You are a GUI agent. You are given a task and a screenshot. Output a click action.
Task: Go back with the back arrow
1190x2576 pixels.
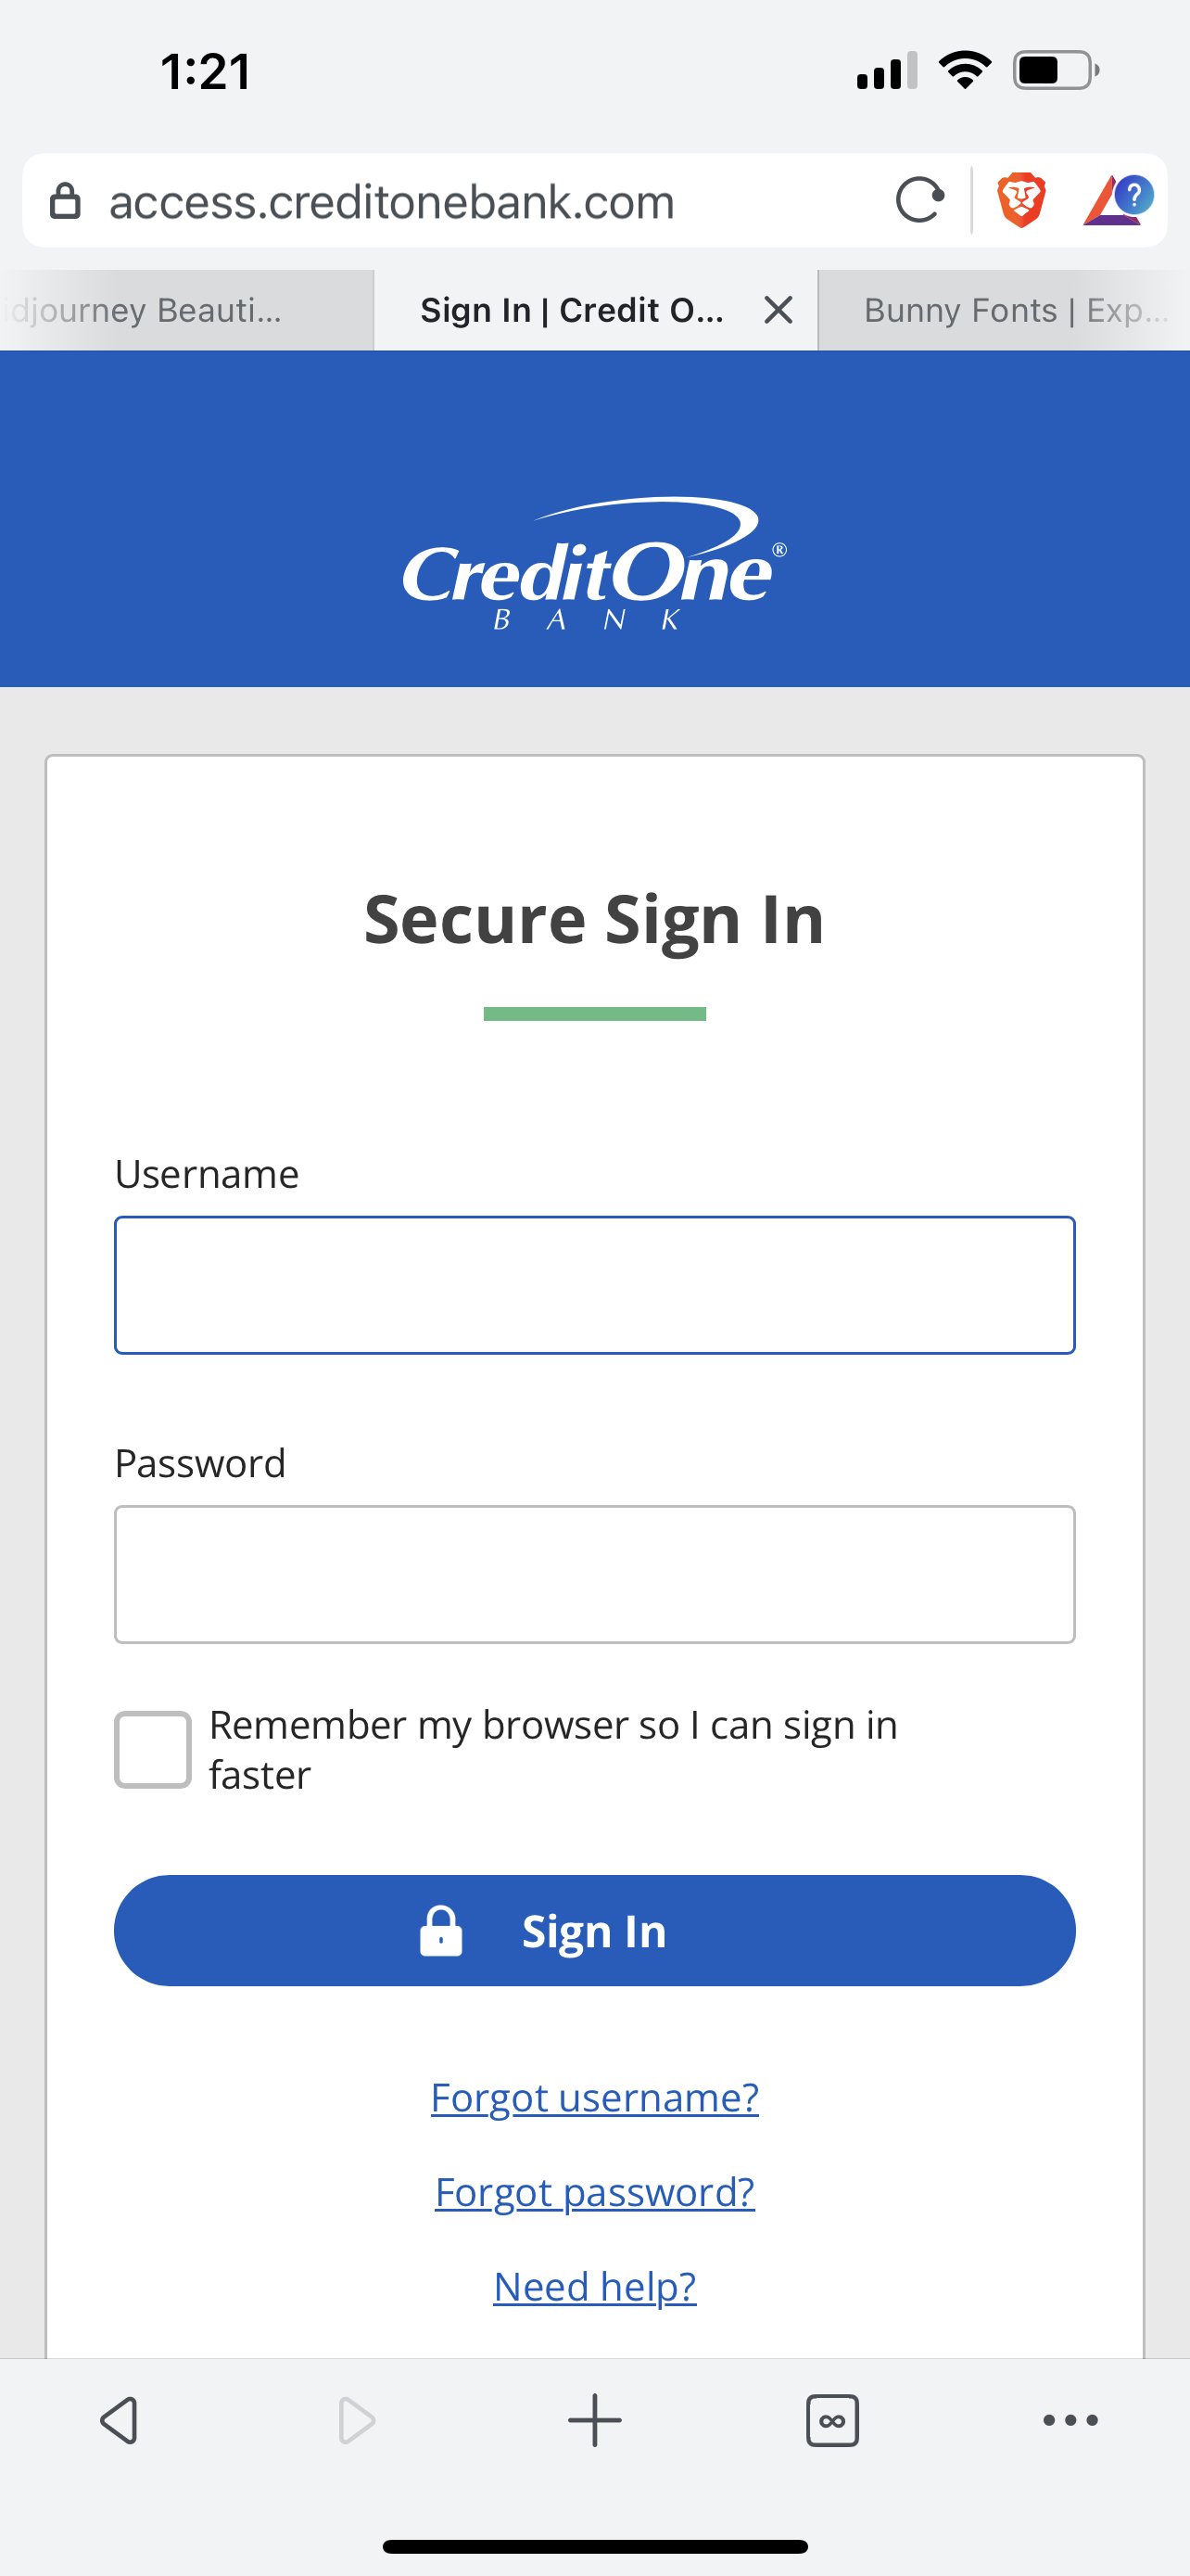point(119,2420)
